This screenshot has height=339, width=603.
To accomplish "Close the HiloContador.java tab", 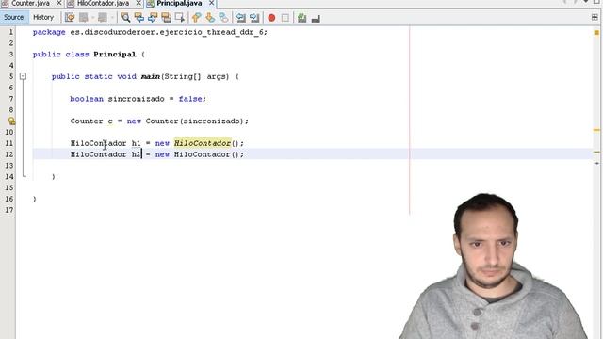I will 139,3.
